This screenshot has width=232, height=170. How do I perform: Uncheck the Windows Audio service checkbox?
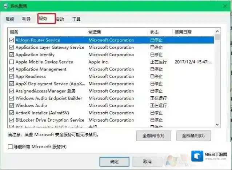(x=12, y=105)
